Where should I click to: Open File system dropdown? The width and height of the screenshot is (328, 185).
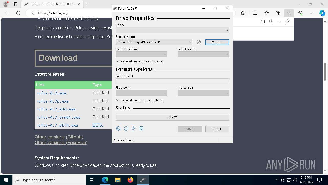tap(141, 93)
